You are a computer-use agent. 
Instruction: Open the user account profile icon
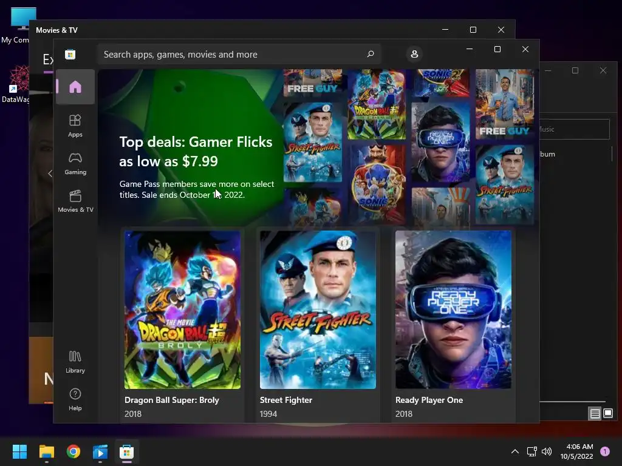[414, 54]
